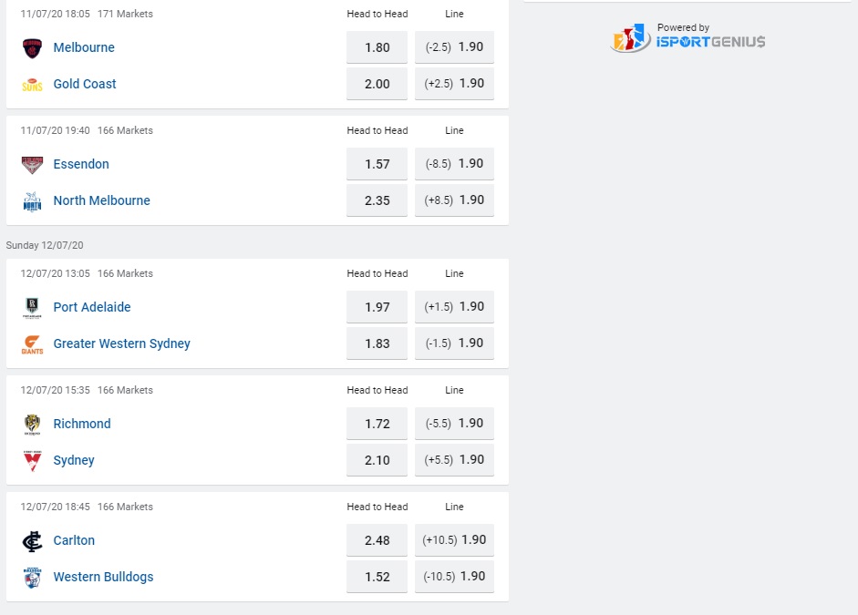Viewport: 858px width, 615px height.
Task: Open the North Melbourne team link
Action: (x=102, y=200)
